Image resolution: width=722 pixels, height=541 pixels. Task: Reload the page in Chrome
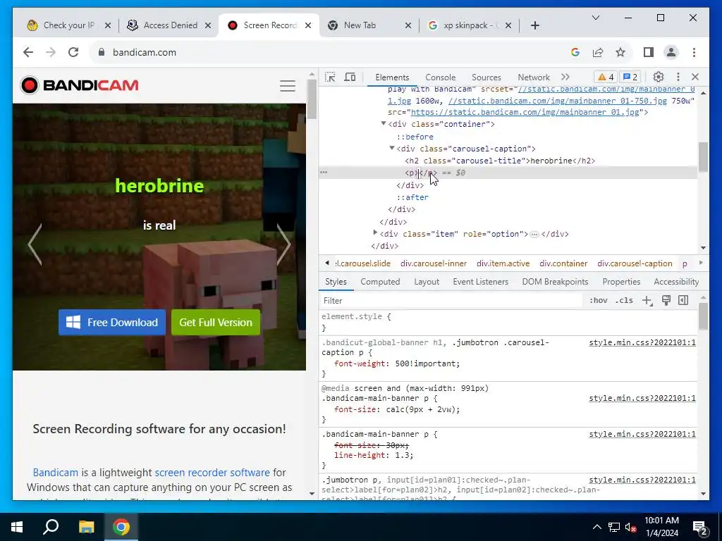click(x=73, y=52)
